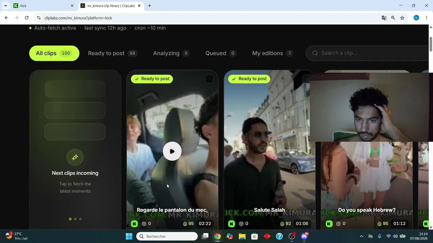Go forward to the next page
Screen dimensions: 433x243
pyautogui.click(x=17, y=18)
